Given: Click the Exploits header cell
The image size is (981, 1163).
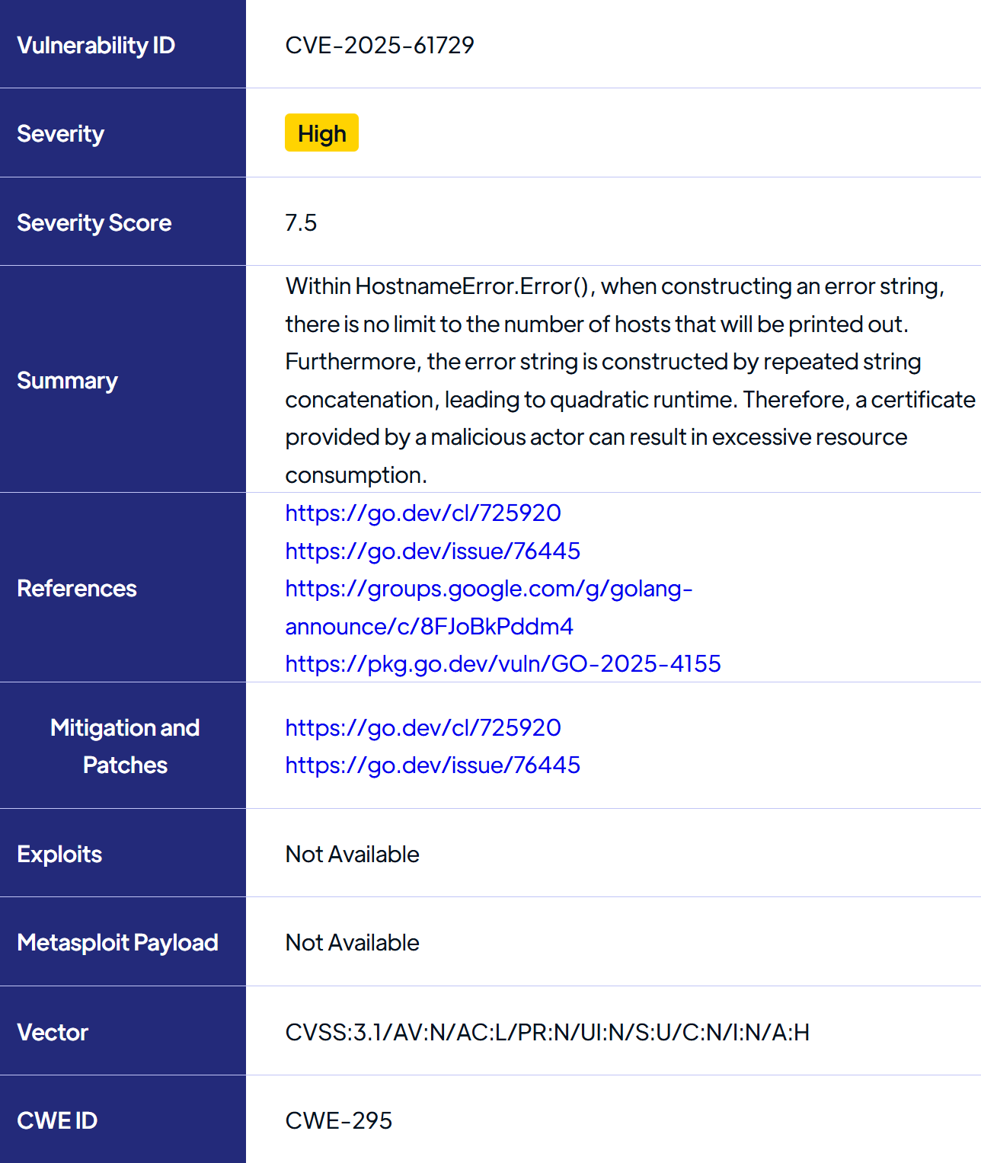Looking at the screenshot, I should [123, 853].
